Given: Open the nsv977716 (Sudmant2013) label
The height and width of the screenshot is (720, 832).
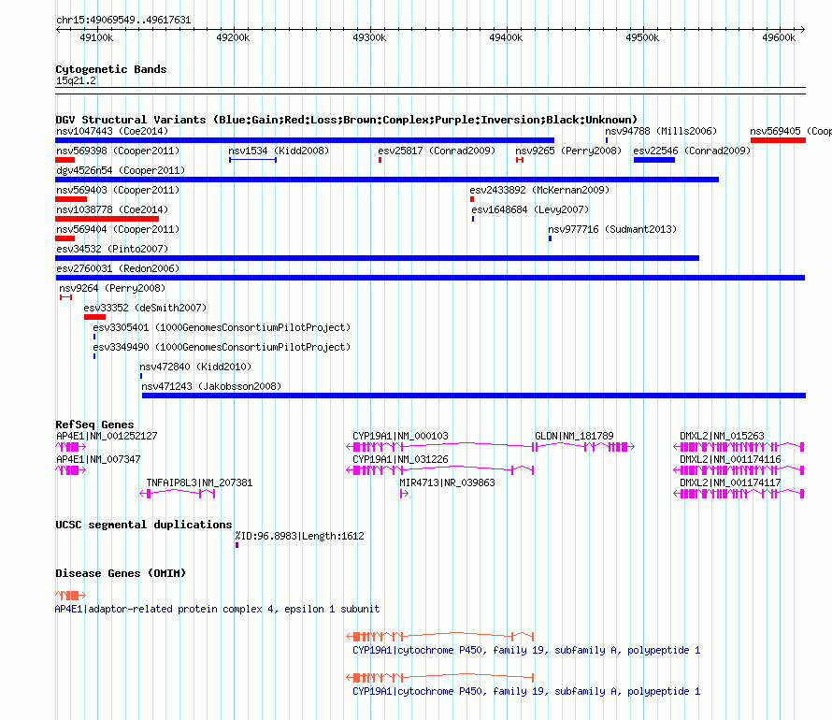Looking at the screenshot, I should click(x=612, y=229).
